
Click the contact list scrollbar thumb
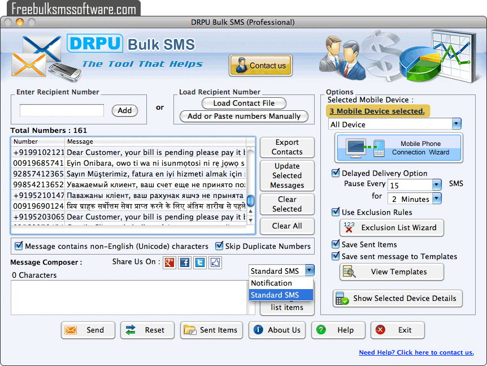(250, 201)
